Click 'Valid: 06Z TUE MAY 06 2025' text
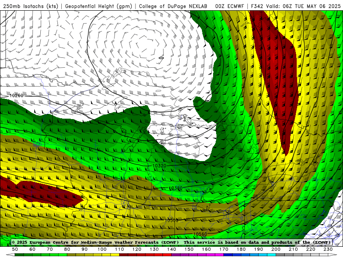The image size is (343, 257). coord(303,6)
